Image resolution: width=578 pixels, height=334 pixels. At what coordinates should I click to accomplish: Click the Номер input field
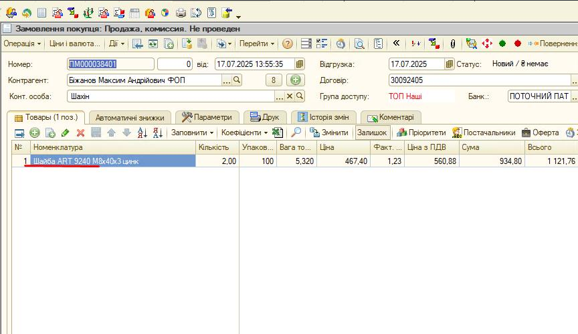110,64
